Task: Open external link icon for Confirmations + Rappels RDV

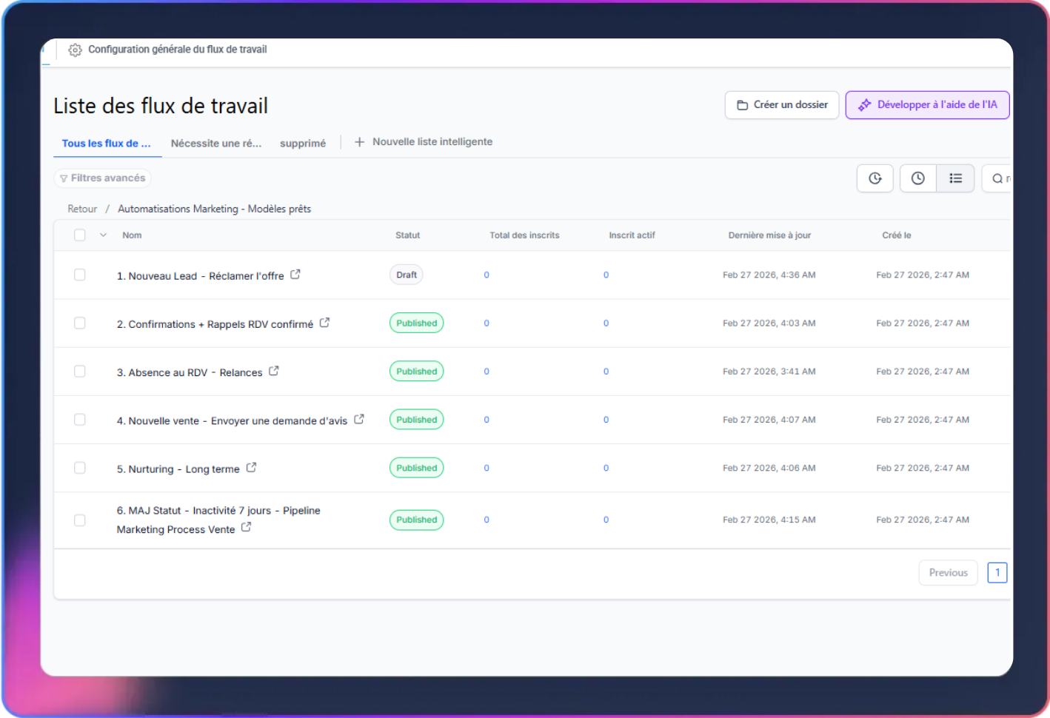Action: (324, 323)
